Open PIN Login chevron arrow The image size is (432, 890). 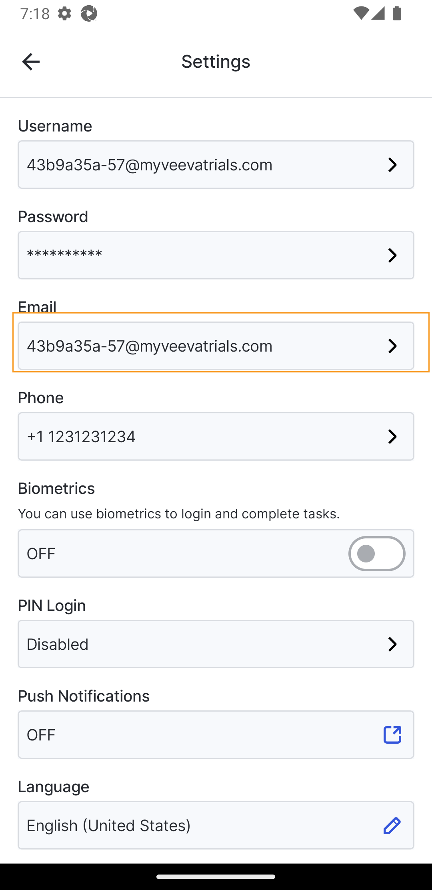pyautogui.click(x=392, y=644)
